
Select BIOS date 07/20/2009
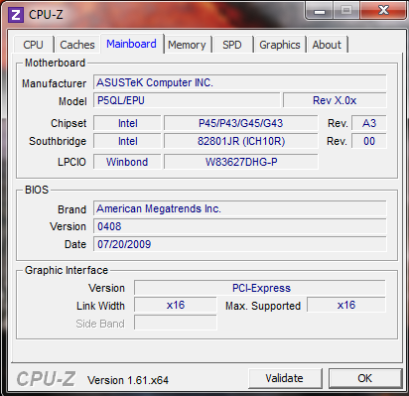point(240,244)
